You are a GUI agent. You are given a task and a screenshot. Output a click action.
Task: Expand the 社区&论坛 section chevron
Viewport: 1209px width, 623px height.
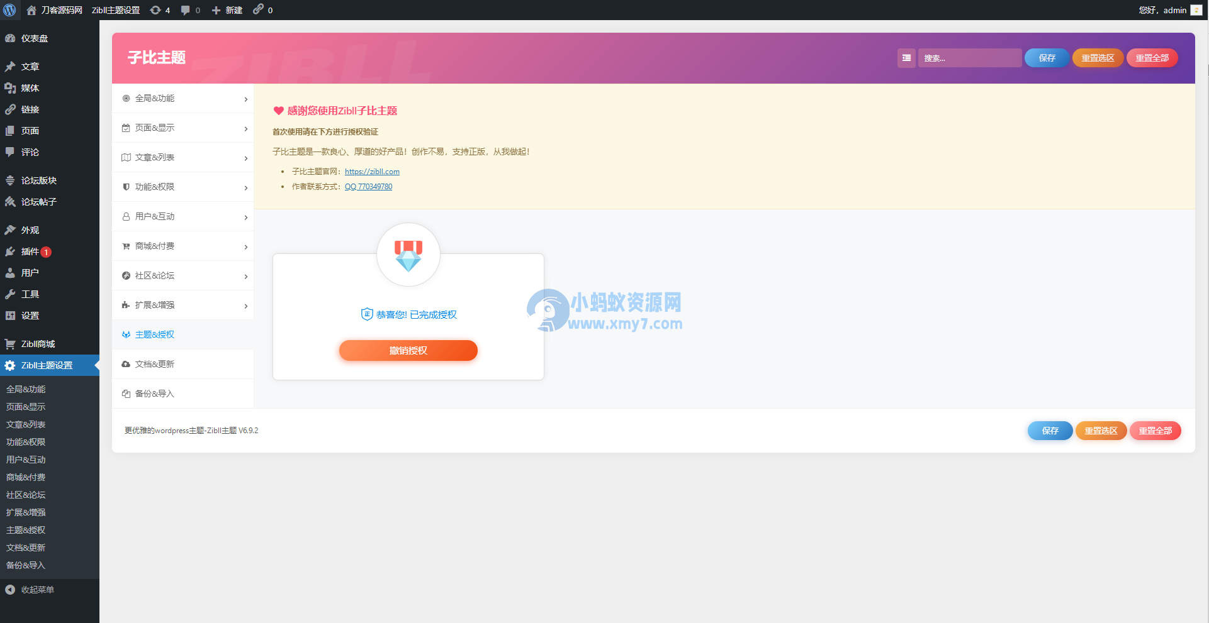pos(245,277)
